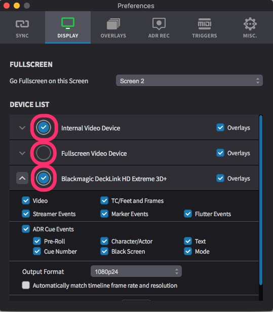Image resolution: width=273 pixels, height=312 pixels.
Task: Disable the Blackmagic DeckLink device toggle
Action: [x=44, y=178]
